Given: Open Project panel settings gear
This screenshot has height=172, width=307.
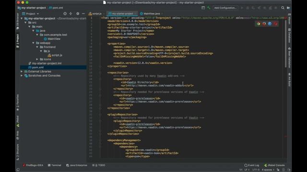Looking at the screenshot, I should (78, 14).
